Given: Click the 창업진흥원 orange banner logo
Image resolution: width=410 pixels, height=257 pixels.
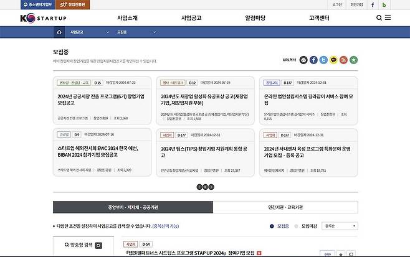Looking at the screenshot, I should [x=72, y=5].
